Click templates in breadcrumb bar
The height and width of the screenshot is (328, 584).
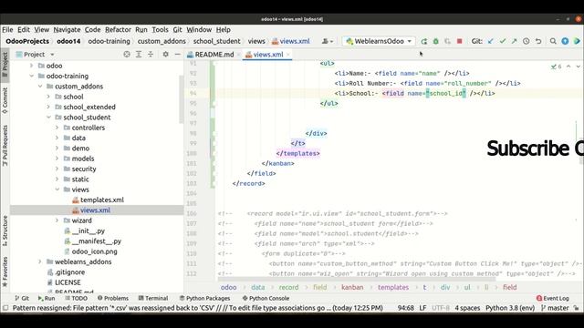pyautogui.click(x=393, y=288)
